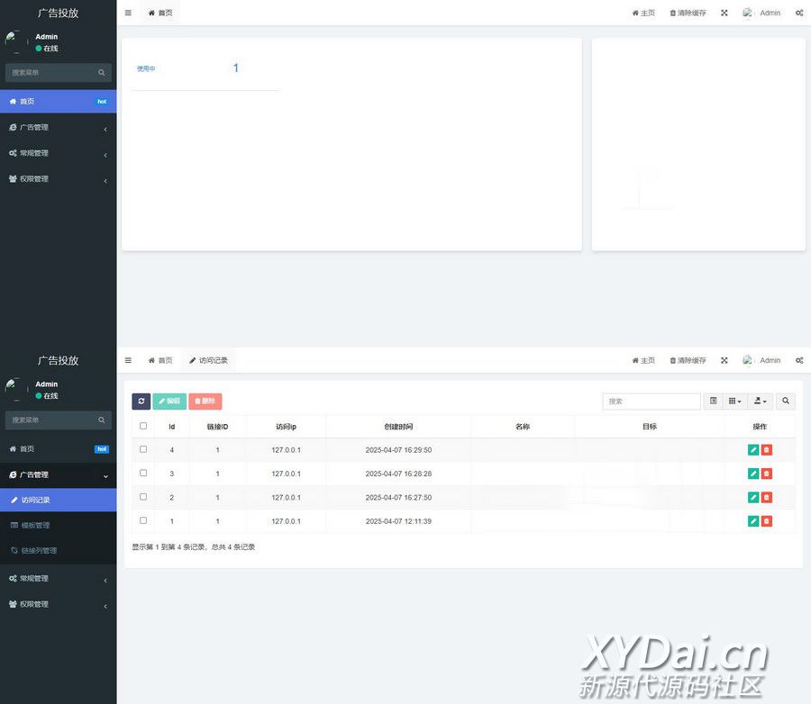Click the 搜索 input field above the table
The width and height of the screenshot is (811, 704).
point(651,401)
